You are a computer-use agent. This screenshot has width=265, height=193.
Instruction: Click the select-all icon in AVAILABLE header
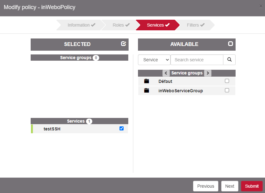point(231,44)
